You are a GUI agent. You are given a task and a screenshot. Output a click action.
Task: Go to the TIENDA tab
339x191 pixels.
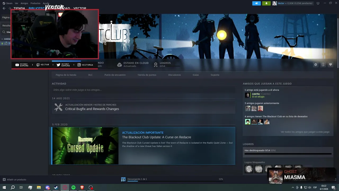(19, 8)
